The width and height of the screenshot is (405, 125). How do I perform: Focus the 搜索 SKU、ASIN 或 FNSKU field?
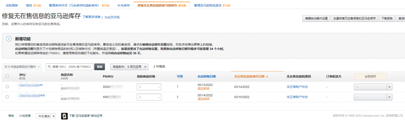click(x=70, y=67)
